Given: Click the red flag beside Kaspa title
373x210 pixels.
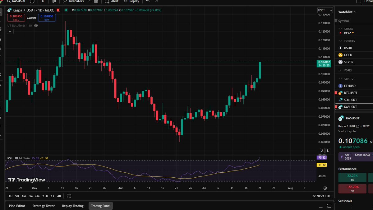Looking at the screenshot, I should tap(58, 10).
